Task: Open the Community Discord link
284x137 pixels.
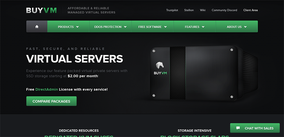Action: (x=224, y=10)
